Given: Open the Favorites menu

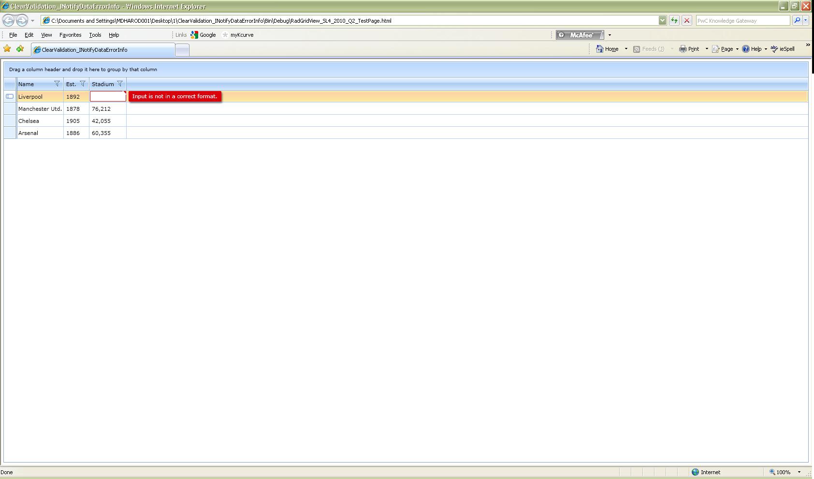Looking at the screenshot, I should pos(70,35).
